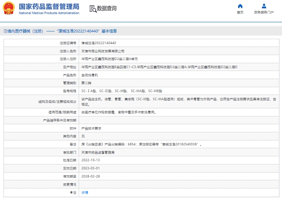The width and height of the screenshot is (282, 199).
Task: Click the 产品名称 row label
Action: (x=70, y=75)
